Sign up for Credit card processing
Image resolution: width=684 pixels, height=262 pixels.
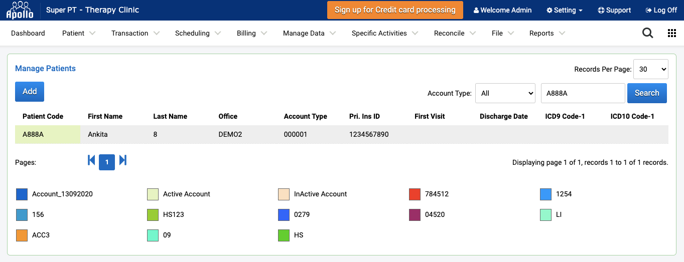(395, 10)
